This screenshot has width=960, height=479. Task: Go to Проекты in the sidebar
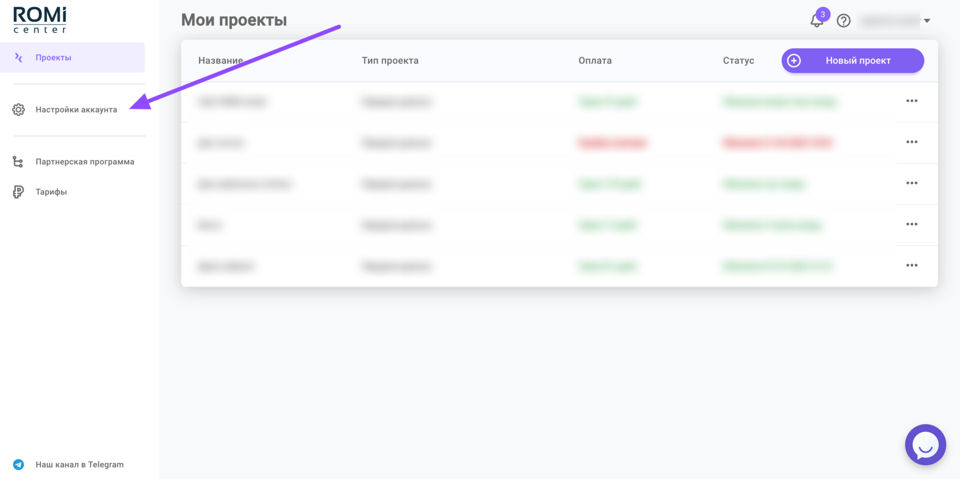click(x=73, y=58)
